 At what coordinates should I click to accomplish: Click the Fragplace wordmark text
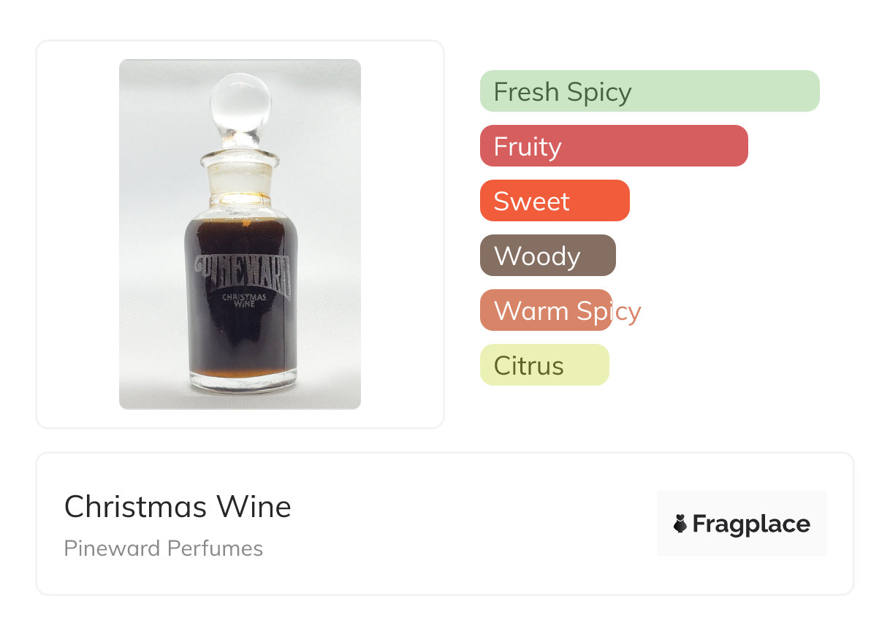coord(751,524)
